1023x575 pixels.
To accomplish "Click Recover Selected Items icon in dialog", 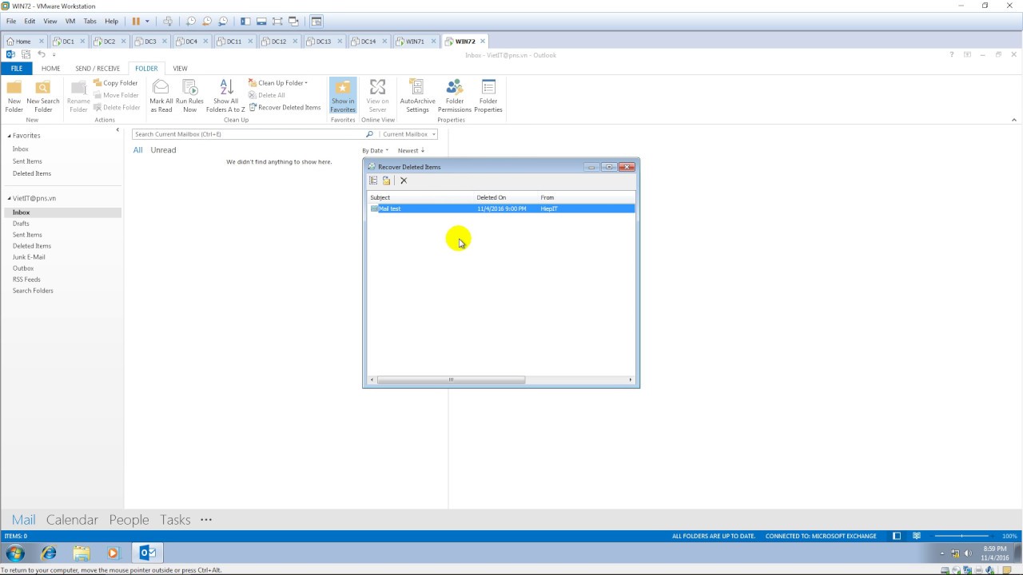I will click(387, 180).
